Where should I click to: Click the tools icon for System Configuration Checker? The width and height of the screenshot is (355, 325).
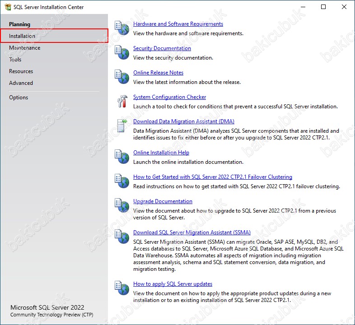pyautogui.click(x=121, y=101)
